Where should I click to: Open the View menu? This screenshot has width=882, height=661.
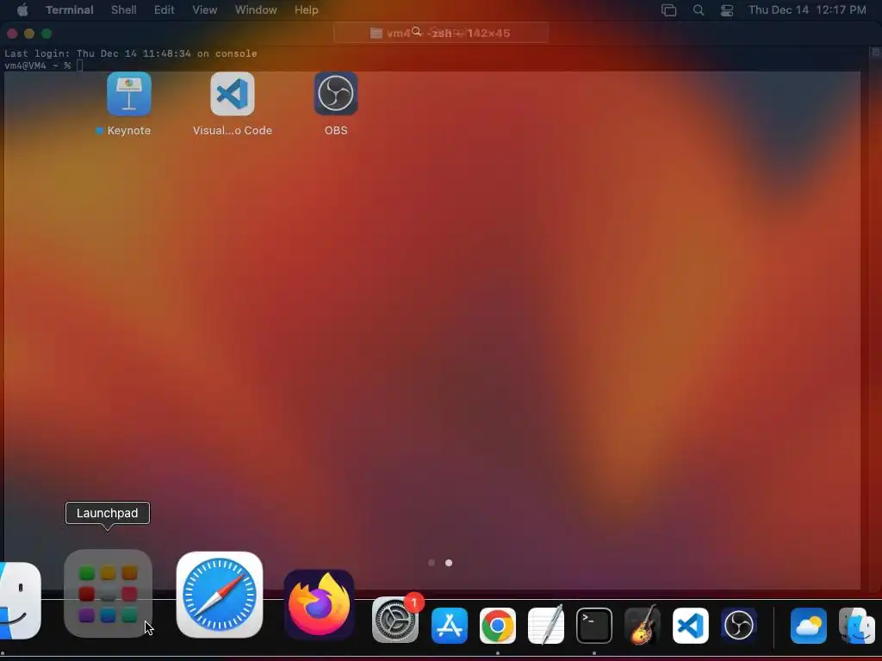205,10
